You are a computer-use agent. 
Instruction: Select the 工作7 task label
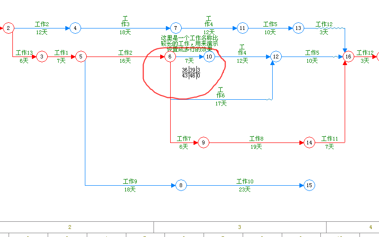[184, 139]
